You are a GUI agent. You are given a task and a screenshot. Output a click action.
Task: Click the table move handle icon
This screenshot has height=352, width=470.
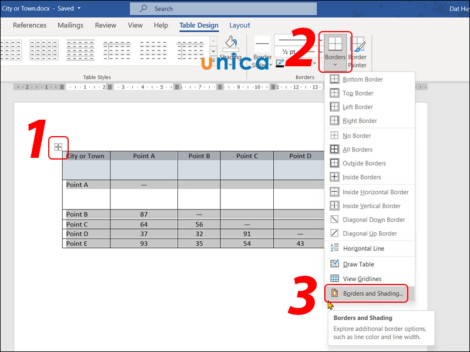coord(58,147)
